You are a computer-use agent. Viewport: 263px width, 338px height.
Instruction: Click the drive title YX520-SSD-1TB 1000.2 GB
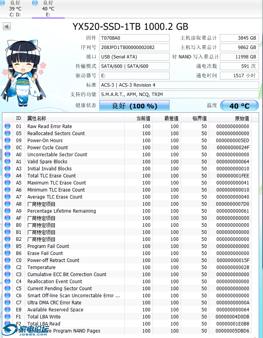tap(130, 27)
